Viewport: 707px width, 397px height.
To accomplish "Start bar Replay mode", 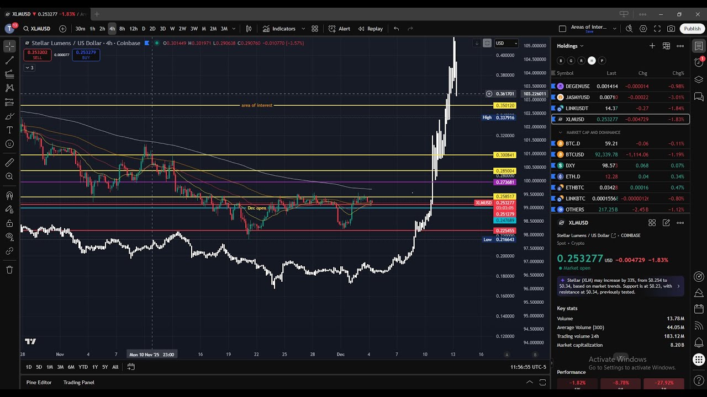I will coord(370,29).
